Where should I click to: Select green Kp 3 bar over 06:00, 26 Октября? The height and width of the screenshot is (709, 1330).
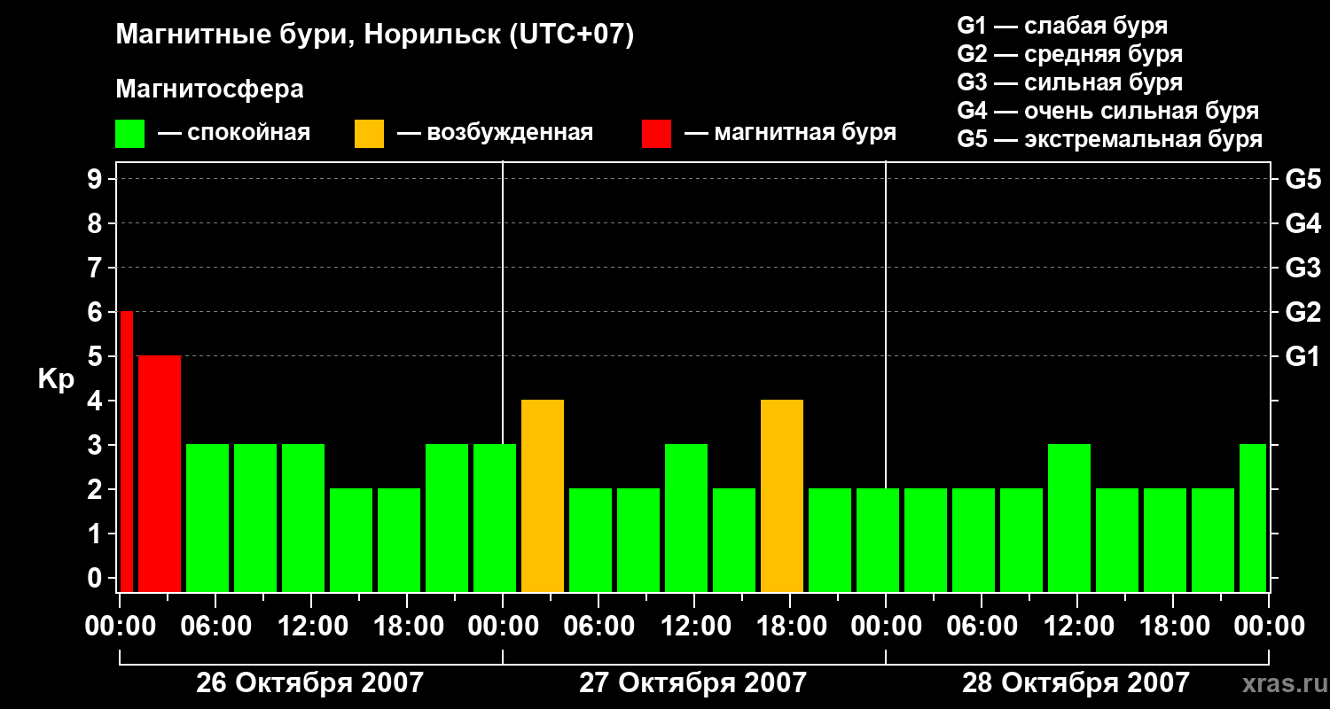coord(207,518)
